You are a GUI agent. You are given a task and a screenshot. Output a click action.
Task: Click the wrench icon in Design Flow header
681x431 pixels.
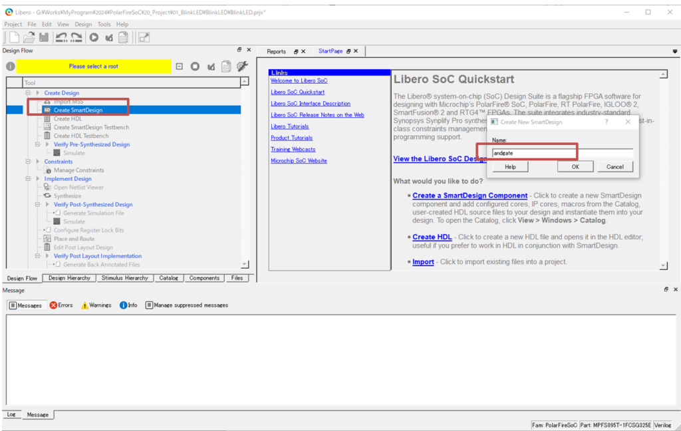pos(242,66)
